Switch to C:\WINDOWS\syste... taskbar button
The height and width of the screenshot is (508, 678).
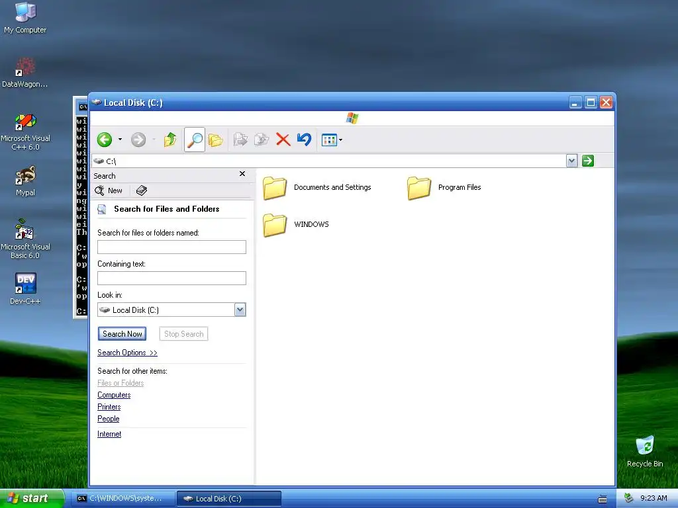coord(122,499)
